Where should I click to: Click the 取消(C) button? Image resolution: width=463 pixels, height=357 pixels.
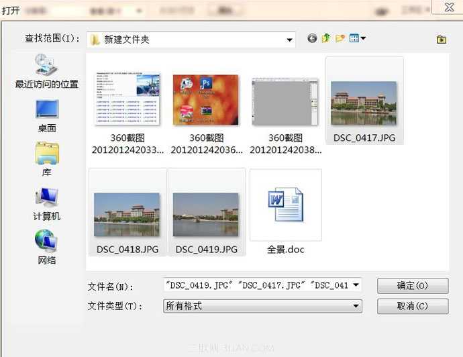(413, 306)
